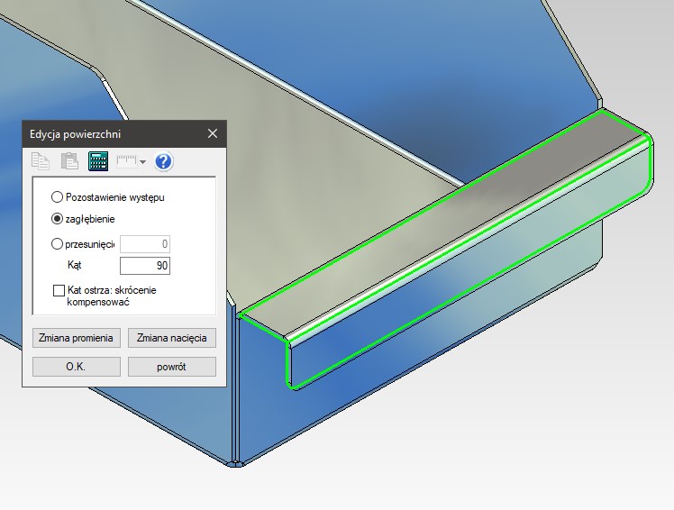This screenshot has width=674, height=510.
Task: Confirm with the O.K. button
Action: [x=77, y=367]
